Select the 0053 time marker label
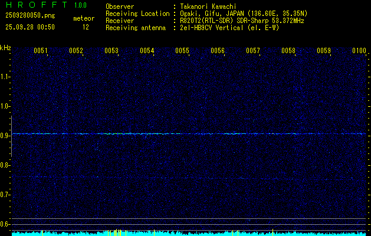Screen dimensions: 371x236 111,51
